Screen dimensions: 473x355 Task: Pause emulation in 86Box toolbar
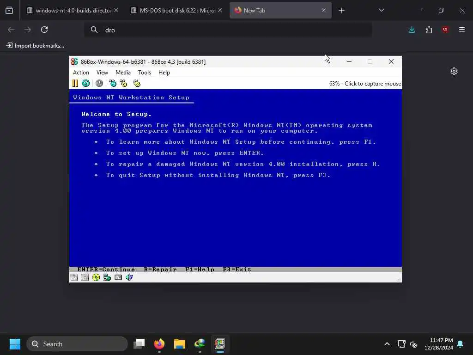coord(75,83)
